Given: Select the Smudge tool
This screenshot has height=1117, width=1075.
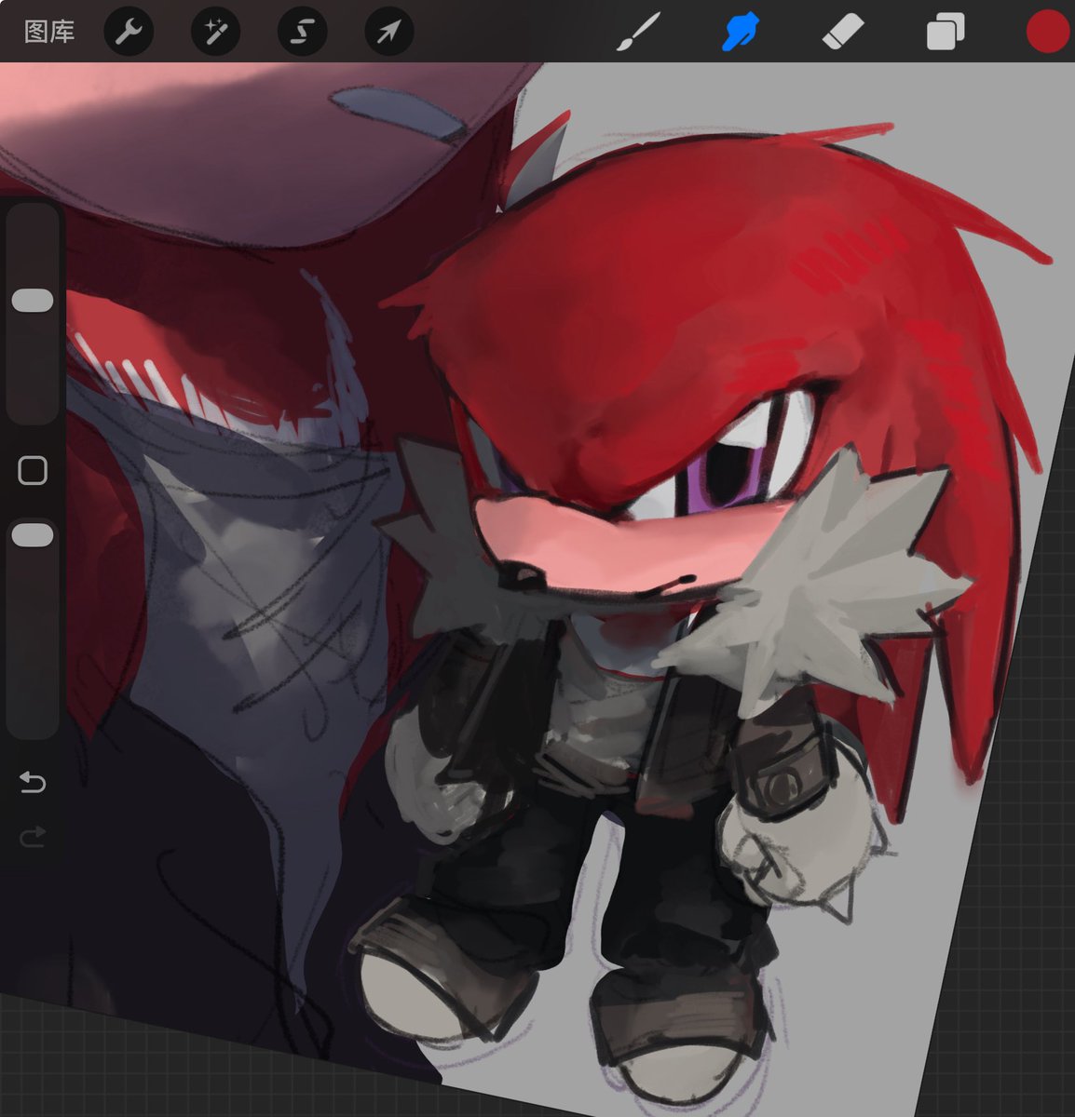Looking at the screenshot, I should coord(742,33).
